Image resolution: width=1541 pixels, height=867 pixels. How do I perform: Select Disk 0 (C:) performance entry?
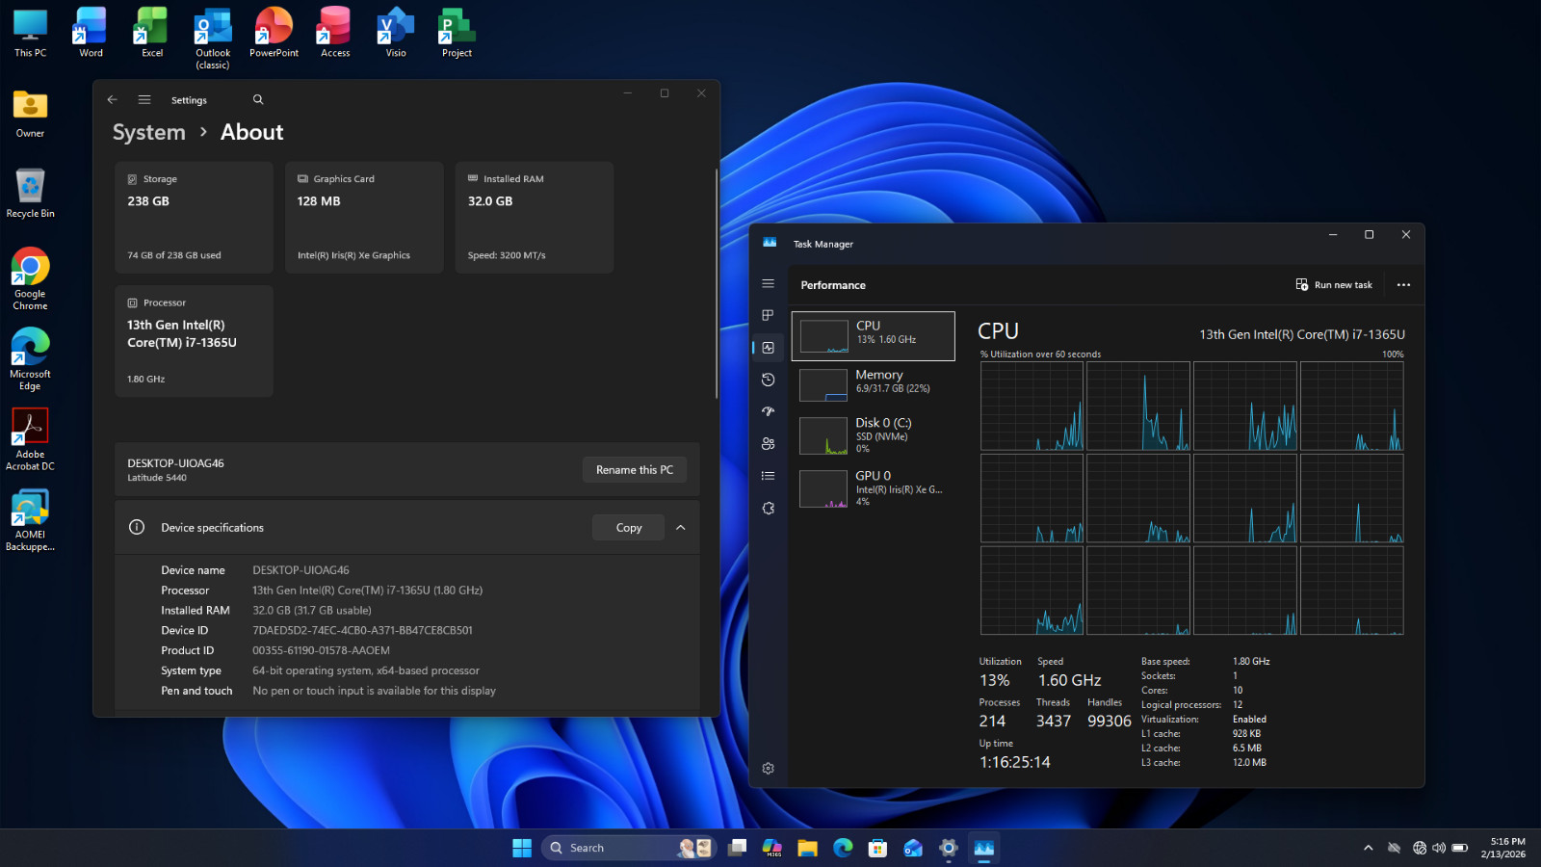point(873,435)
